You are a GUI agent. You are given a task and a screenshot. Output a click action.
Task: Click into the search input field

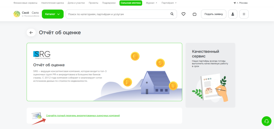coord(118,14)
